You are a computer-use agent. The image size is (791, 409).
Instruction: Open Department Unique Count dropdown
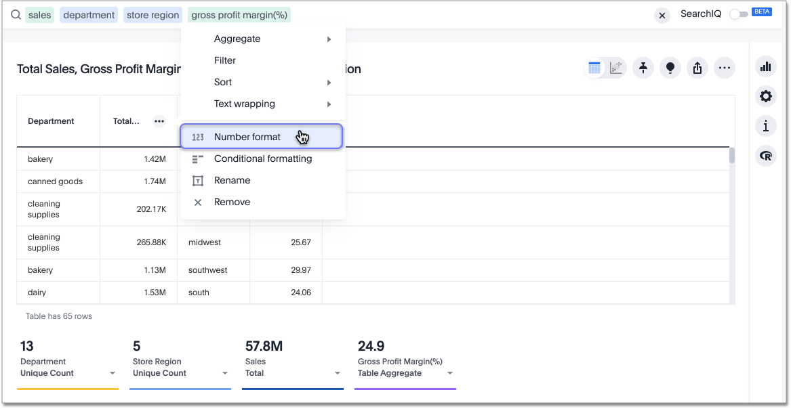pyautogui.click(x=112, y=373)
